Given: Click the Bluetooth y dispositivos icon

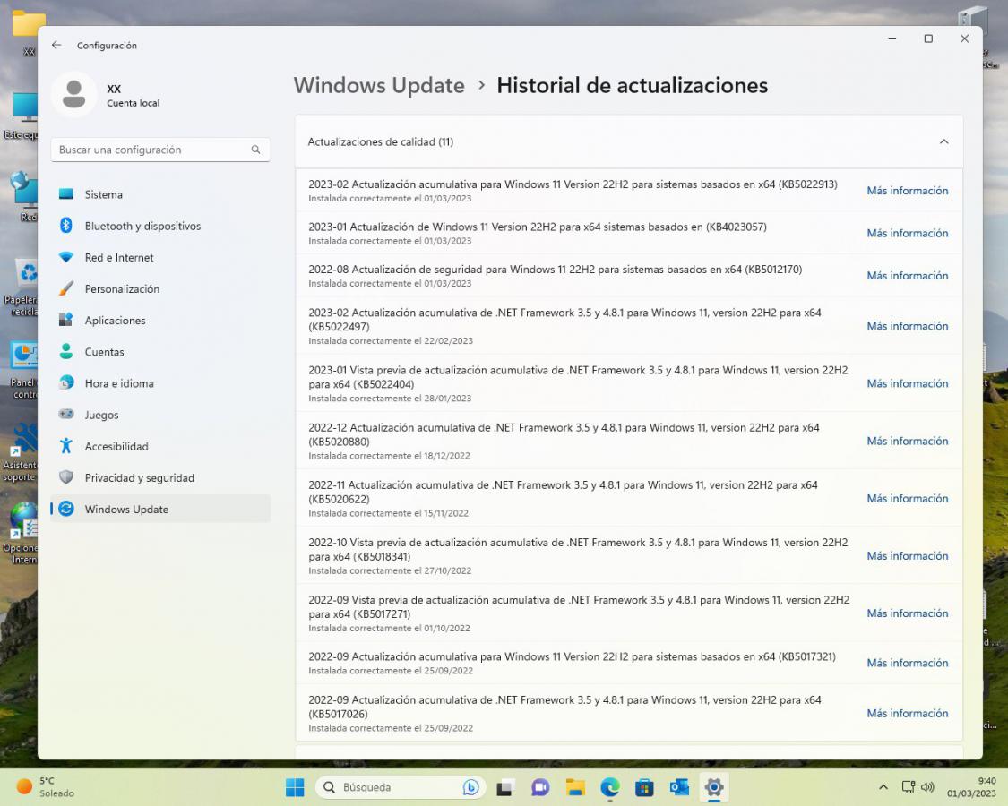Looking at the screenshot, I should click(66, 226).
